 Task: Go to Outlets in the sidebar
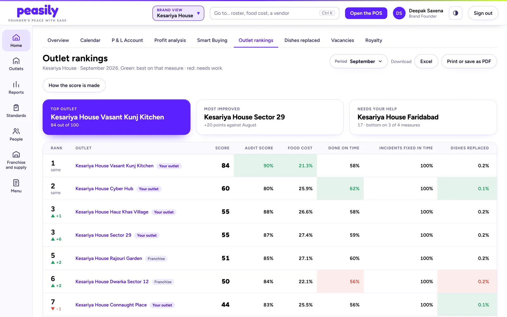click(x=16, y=64)
